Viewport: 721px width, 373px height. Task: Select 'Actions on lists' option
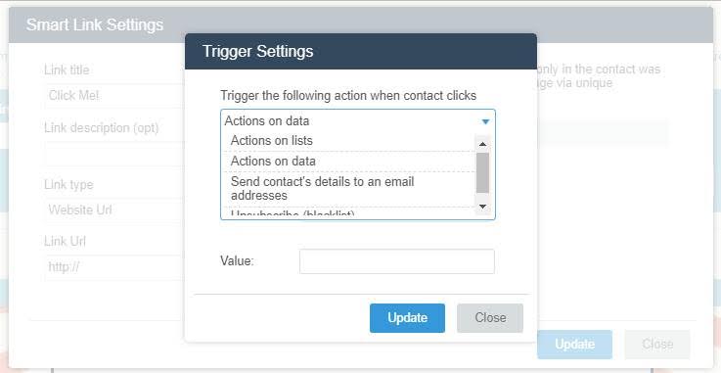pyautogui.click(x=349, y=141)
